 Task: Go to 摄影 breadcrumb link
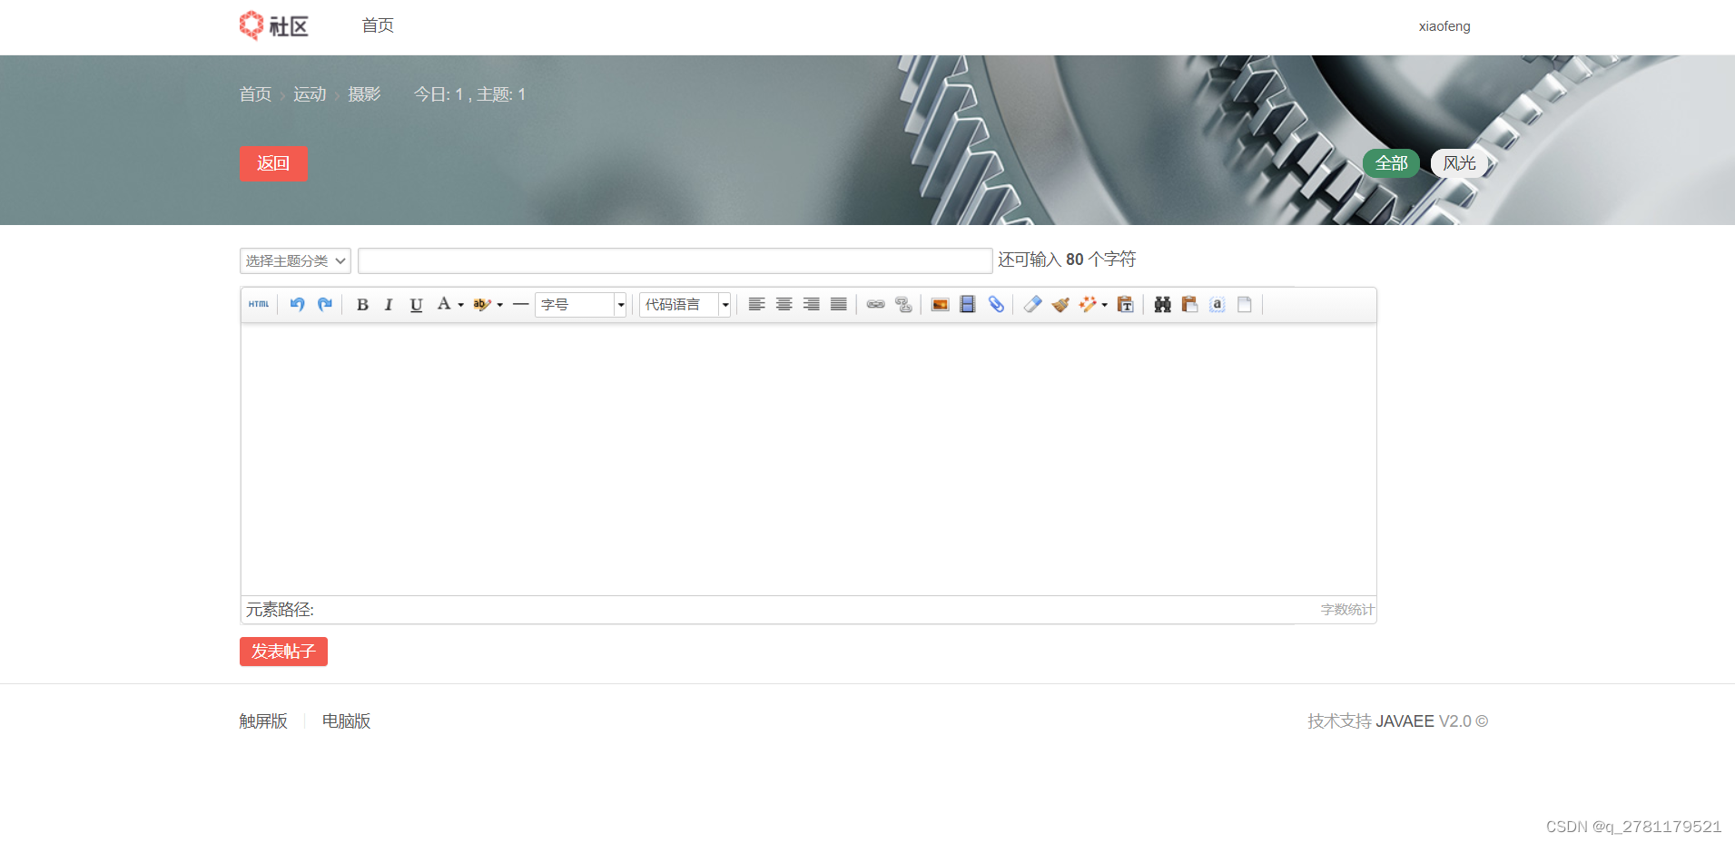(x=364, y=94)
